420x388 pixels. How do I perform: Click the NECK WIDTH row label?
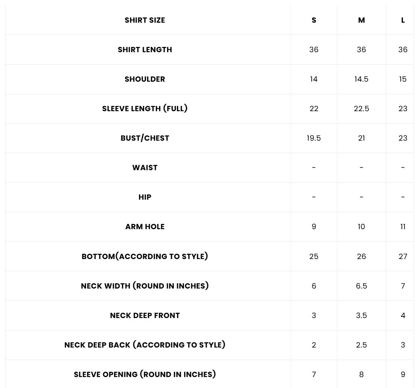point(145,286)
